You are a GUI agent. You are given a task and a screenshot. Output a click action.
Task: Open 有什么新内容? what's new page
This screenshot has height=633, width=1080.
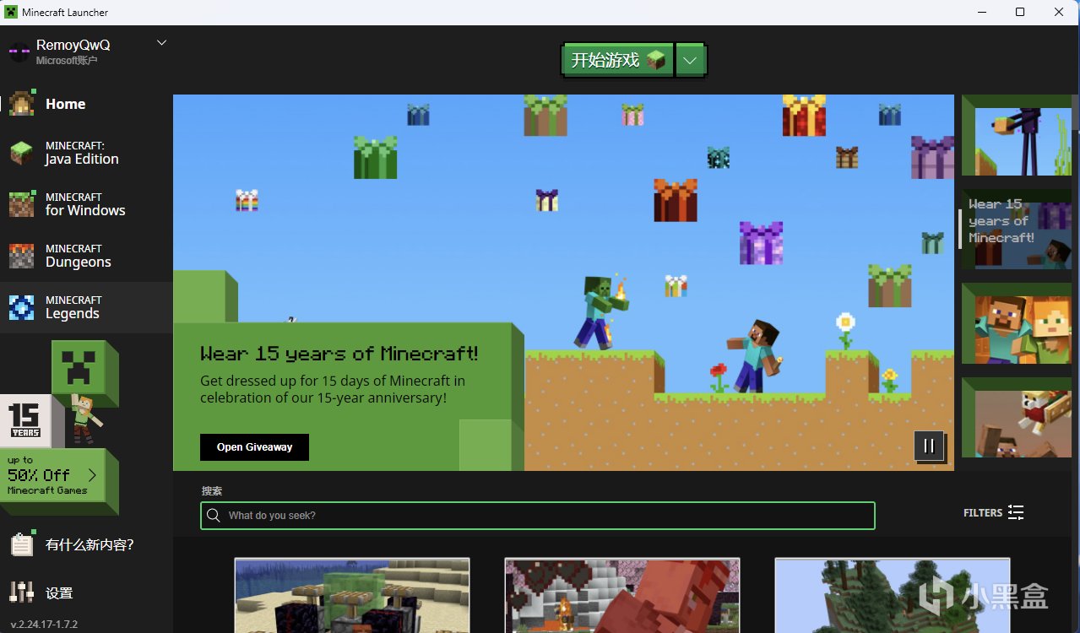click(86, 544)
